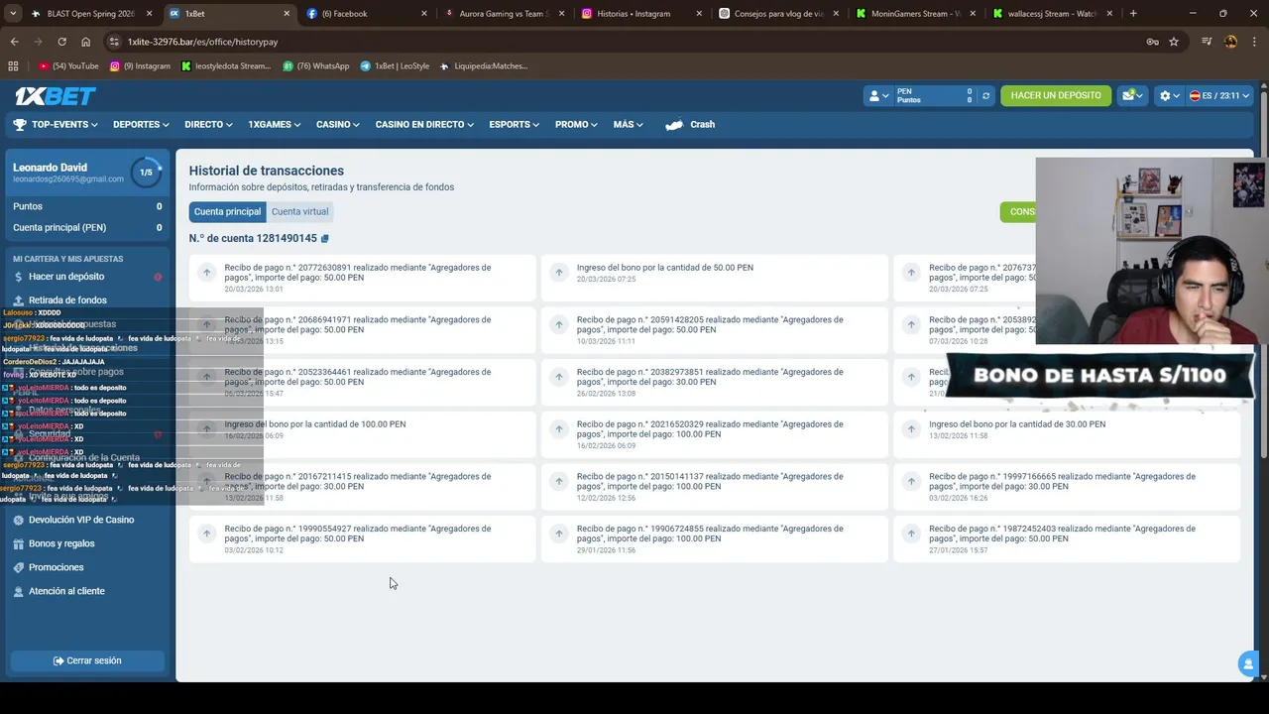This screenshot has width=1269, height=714.
Task: Switch to the Aurora Gaming vs Team tab
Action: coord(504,14)
